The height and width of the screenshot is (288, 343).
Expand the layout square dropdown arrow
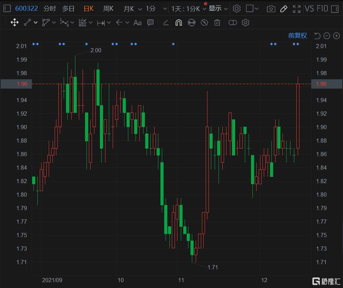(x=257, y=9)
